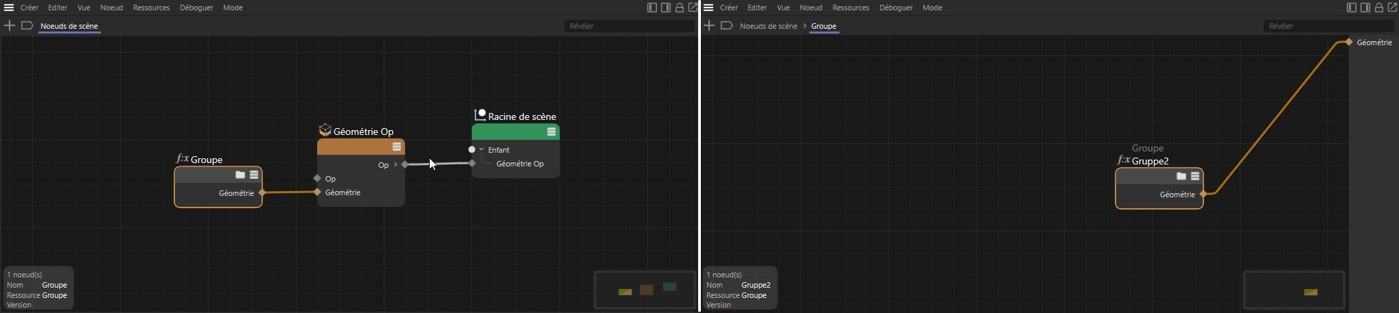Toggle the lock icon in the right window
The height and width of the screenshot is (313, 1399).
(1379, 8)
